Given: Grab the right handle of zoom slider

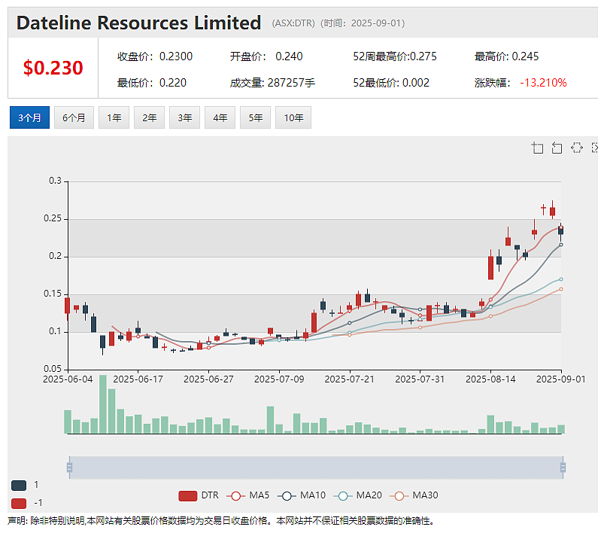Looking at the screenshot, I should pyautogui.click(x=563, y=467).
